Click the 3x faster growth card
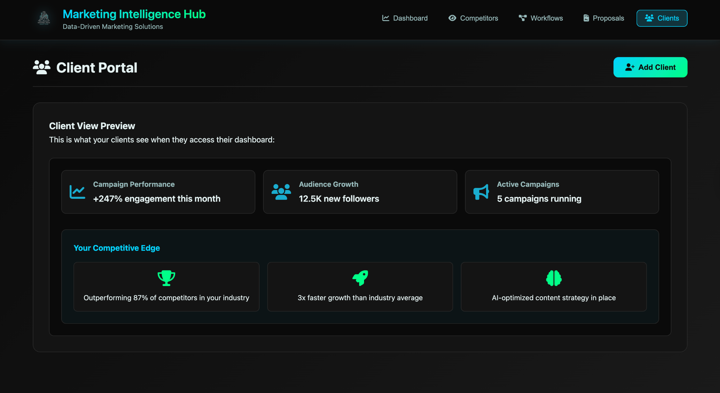Viewport: 720px width, 393px height. click(360, 287)
